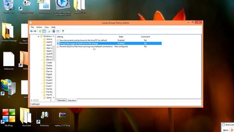Select the Recycle Bin desktop icon
234x132 pixels.
9,7
